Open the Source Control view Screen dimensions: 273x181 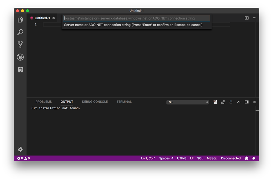[x=20, y=45]
